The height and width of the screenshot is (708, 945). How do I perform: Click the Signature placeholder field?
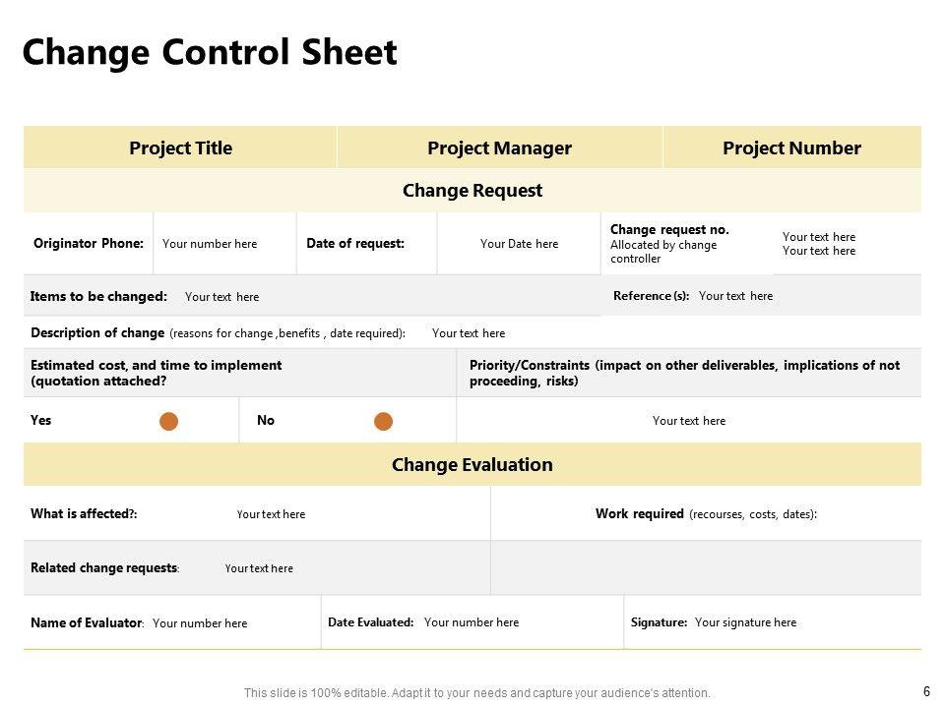click(x=745, y=622)
